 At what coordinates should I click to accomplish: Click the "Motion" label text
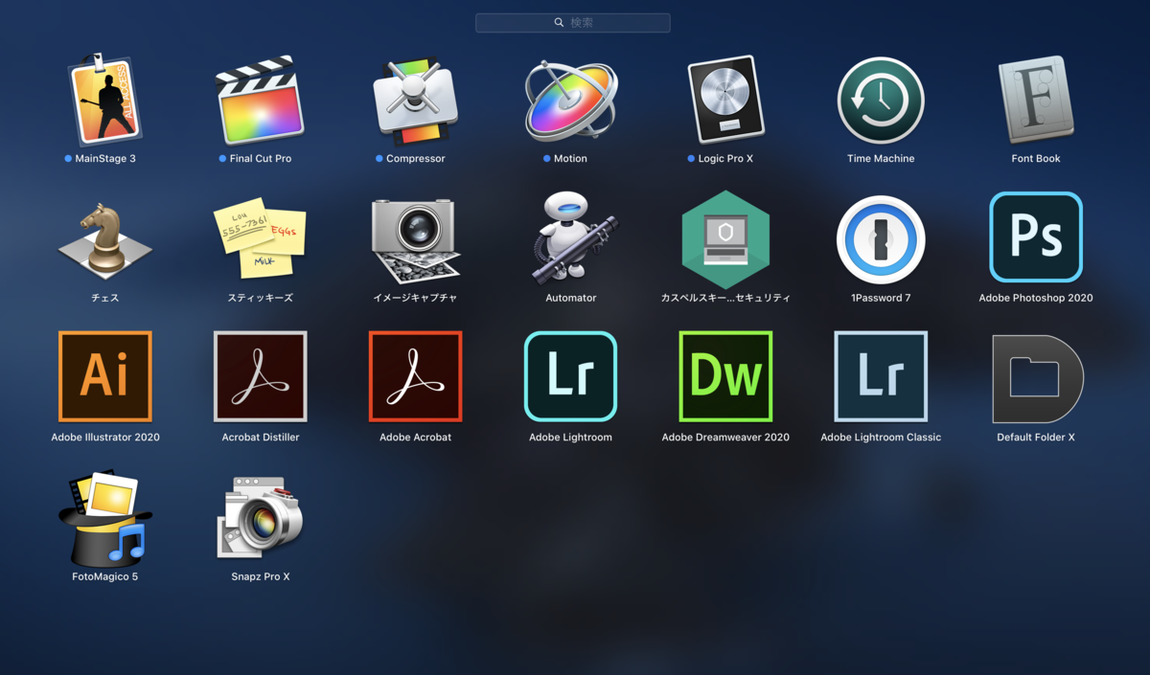[x=570, y=159]
